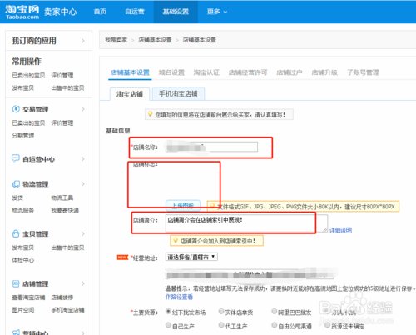
Task: Open 发货 under 物流管理
Action: click(x=17, y=197)
